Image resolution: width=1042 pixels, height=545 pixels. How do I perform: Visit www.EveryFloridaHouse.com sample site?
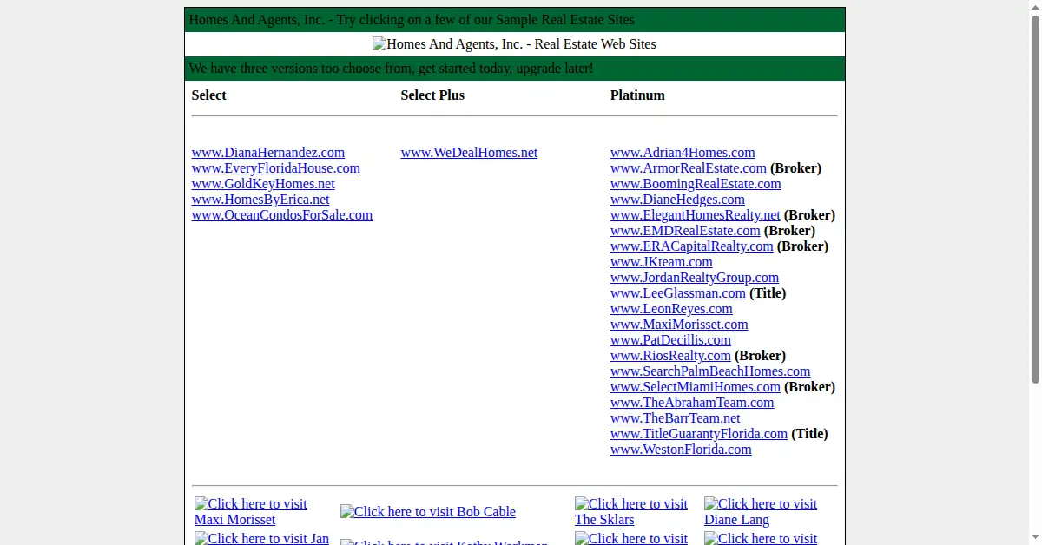click(276, 168)
